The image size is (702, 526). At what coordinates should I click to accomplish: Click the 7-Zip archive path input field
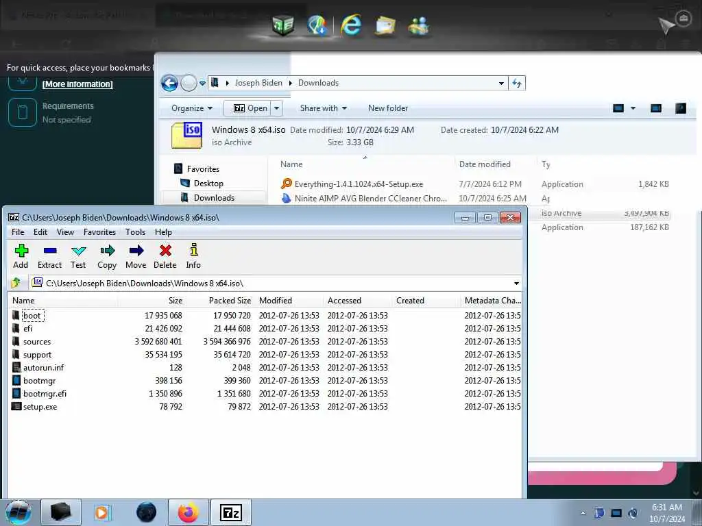(271, 284)
